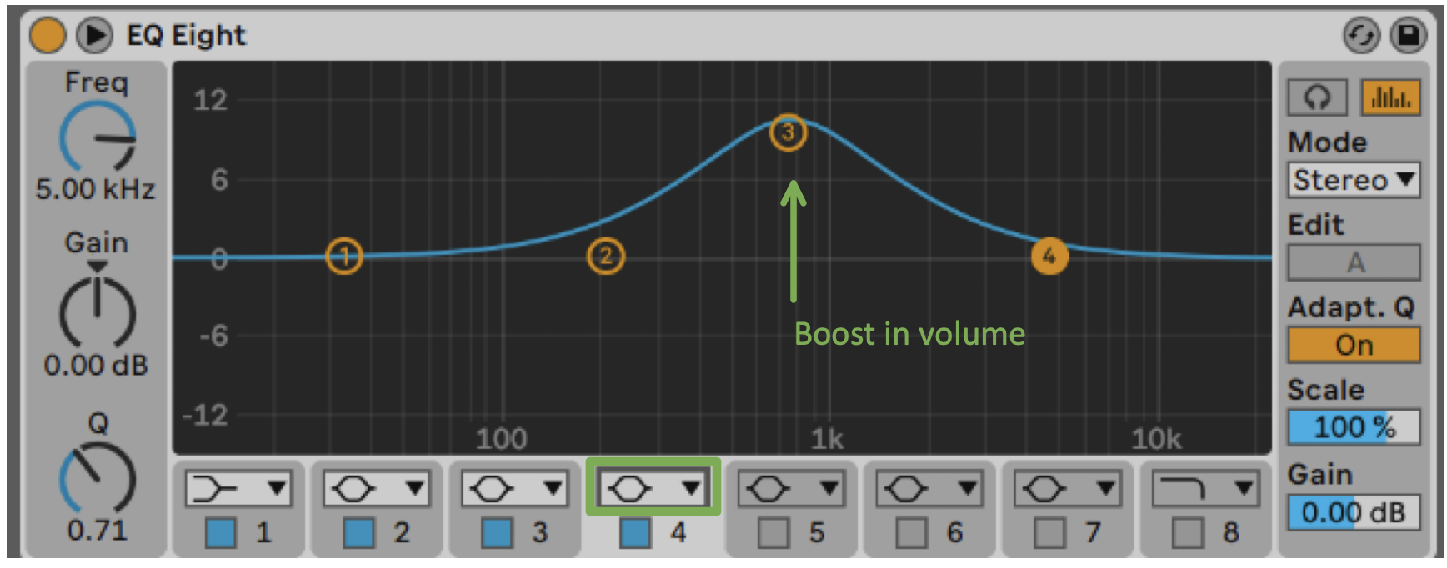This screenshot has width=1447, height=568.
Task: Open filter type dropdown for band 1
Action: [x=238, y=489]
